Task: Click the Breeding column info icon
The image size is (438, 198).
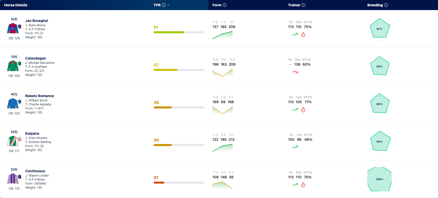Action: 386,5
